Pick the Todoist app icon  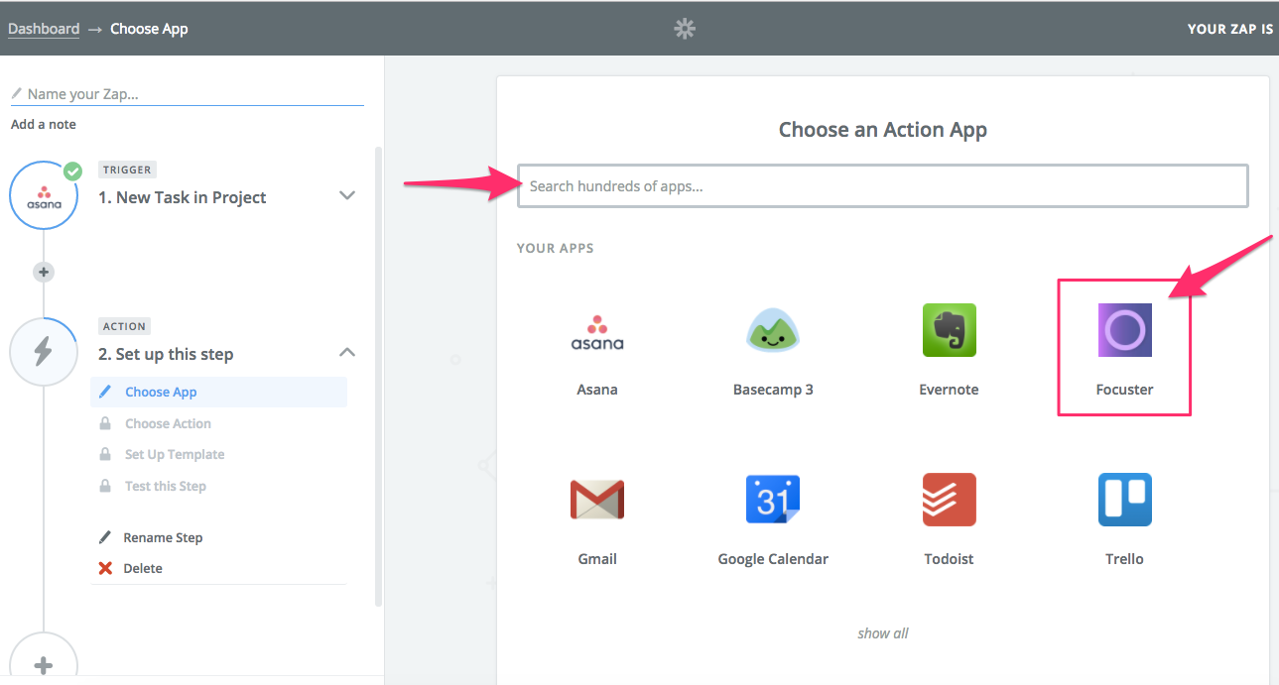(949, 500)
